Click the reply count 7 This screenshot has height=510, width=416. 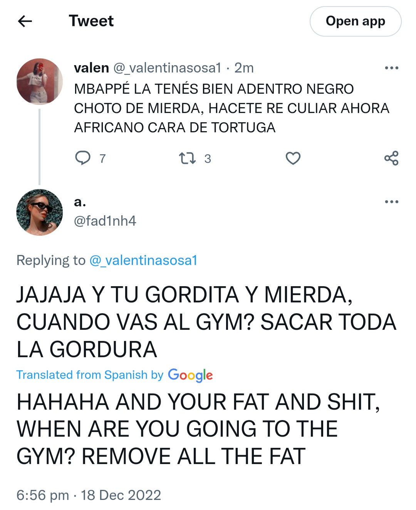click(102, 159)
